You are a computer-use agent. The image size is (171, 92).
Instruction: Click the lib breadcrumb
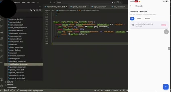click(x=53, y=10)
